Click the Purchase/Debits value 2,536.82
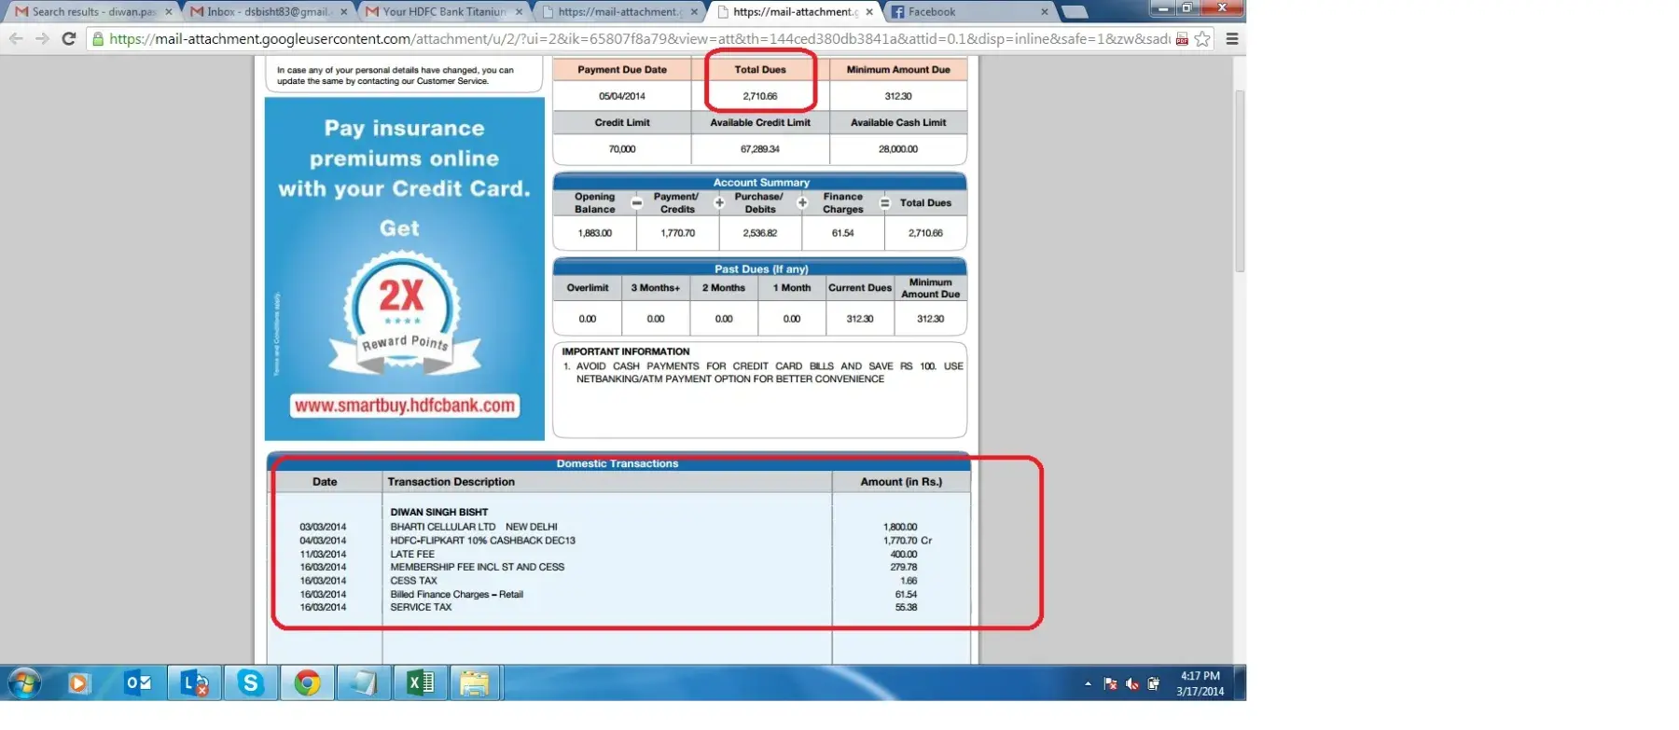The width and height of the screenshot is (1679, 730). point(760,233)
